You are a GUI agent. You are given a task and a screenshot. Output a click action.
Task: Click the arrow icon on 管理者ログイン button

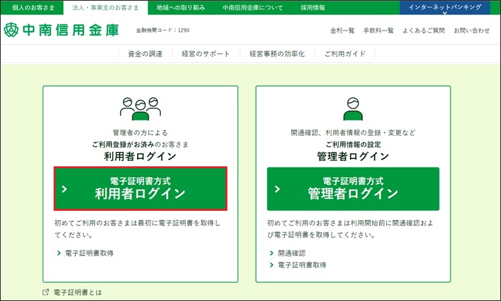(278, 189)
